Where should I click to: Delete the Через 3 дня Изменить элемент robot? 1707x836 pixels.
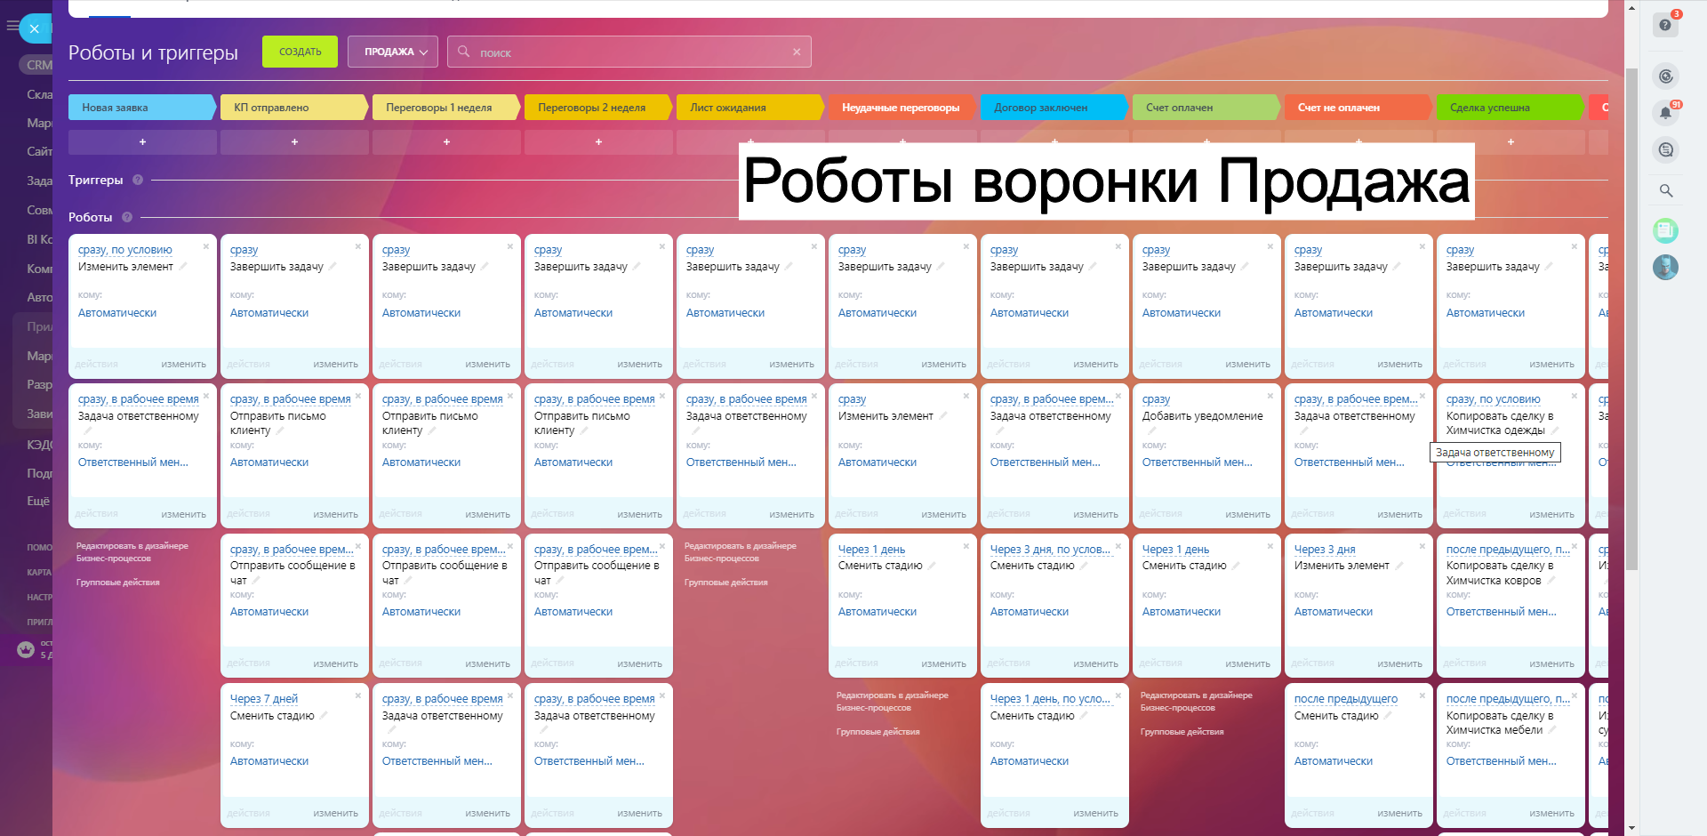pyautogui.click(x=1422, y=546)
